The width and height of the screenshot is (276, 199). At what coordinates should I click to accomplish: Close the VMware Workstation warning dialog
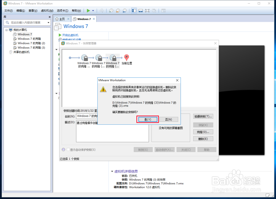pos(177,80)
